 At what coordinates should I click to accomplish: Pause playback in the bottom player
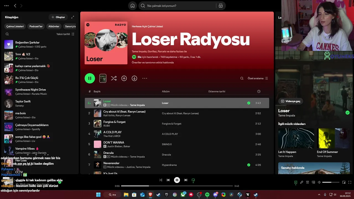[177, 180]
